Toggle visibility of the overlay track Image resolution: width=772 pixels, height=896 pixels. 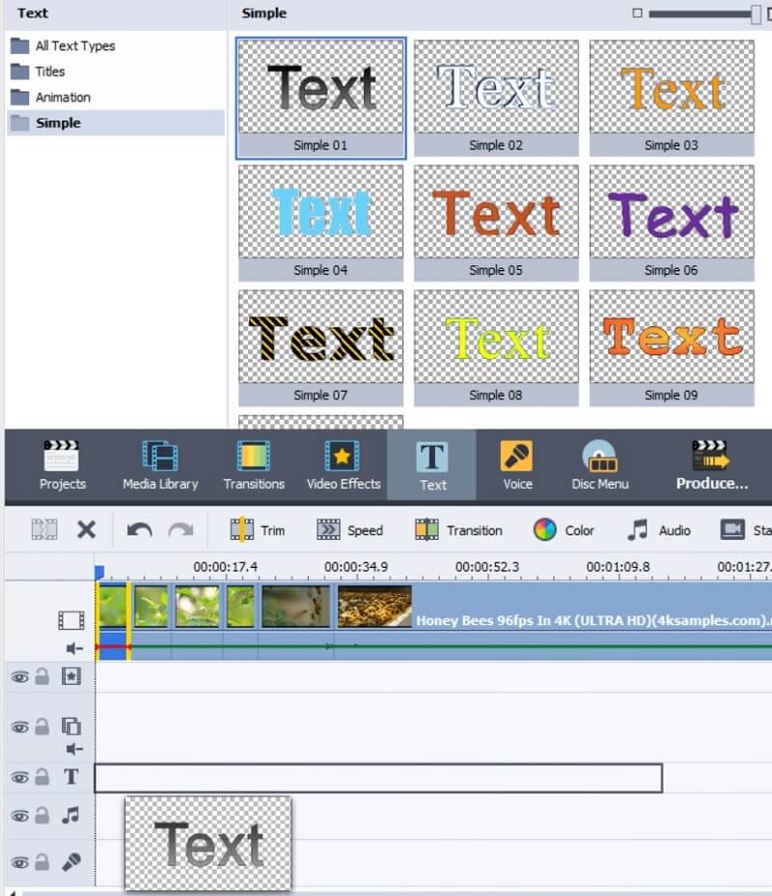[x=19, y=727]
